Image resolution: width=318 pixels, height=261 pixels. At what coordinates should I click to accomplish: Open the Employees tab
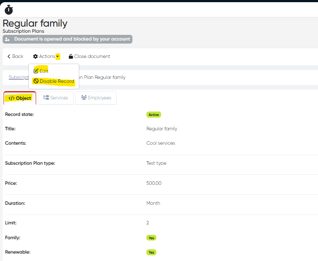tap(96, 98)
